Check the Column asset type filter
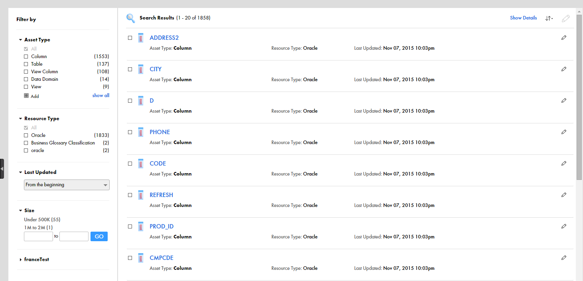 (x=26, y=57)
